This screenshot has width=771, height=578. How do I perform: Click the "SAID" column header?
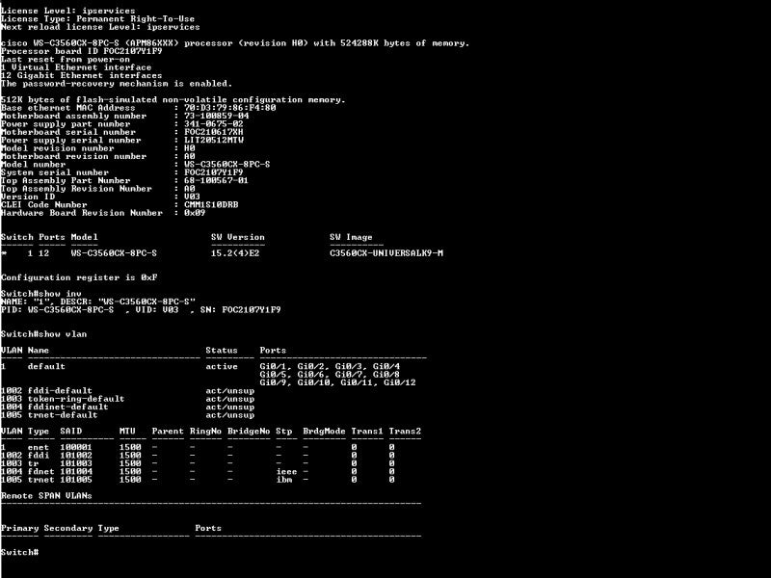pyautogui.click(x=70, y=431)
